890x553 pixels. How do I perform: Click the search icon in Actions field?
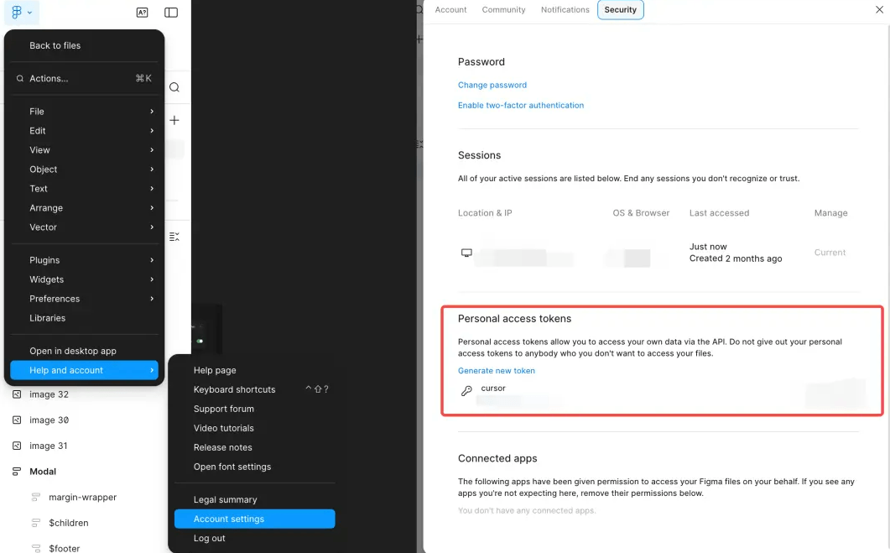coord(20,78)
